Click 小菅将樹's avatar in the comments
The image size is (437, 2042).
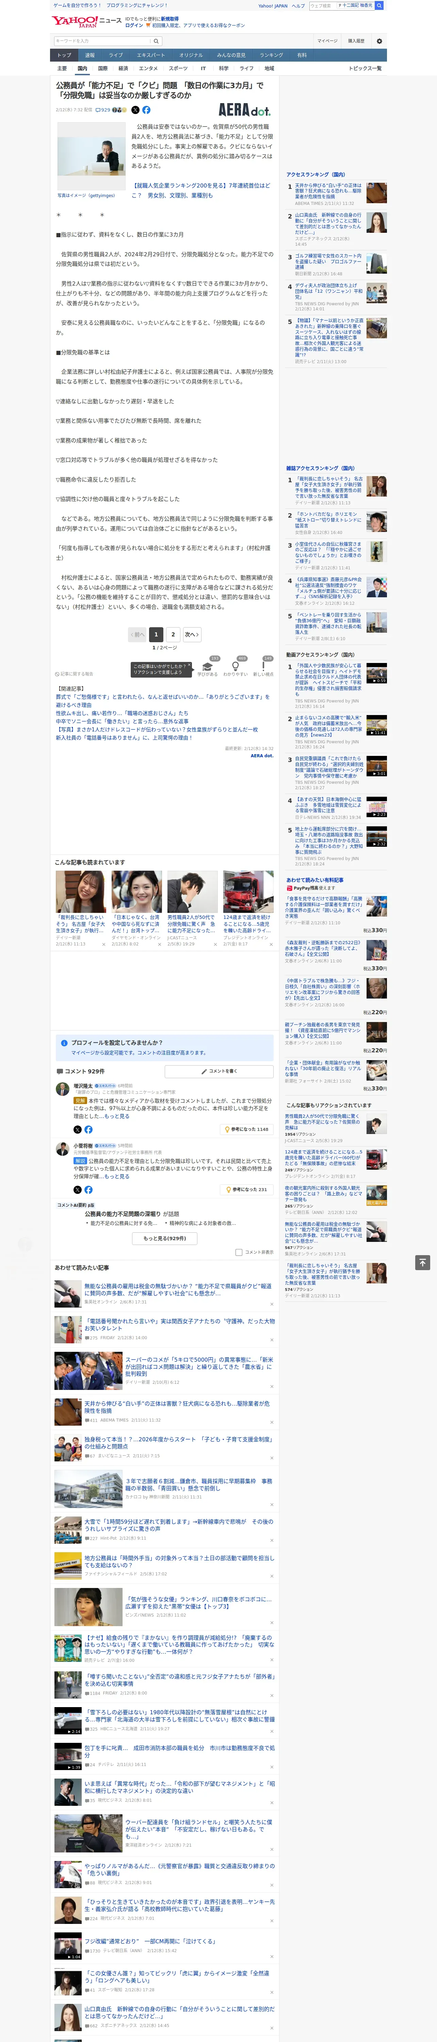(62, 1149)
